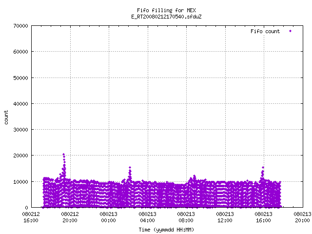This screenshot has height=234, width=312.
Task: Click the 40000 y-axis tick label
Action: click(x=20, y=104)
